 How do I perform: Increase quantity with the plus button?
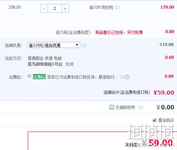pyautogui.click(x=65, y=8)
